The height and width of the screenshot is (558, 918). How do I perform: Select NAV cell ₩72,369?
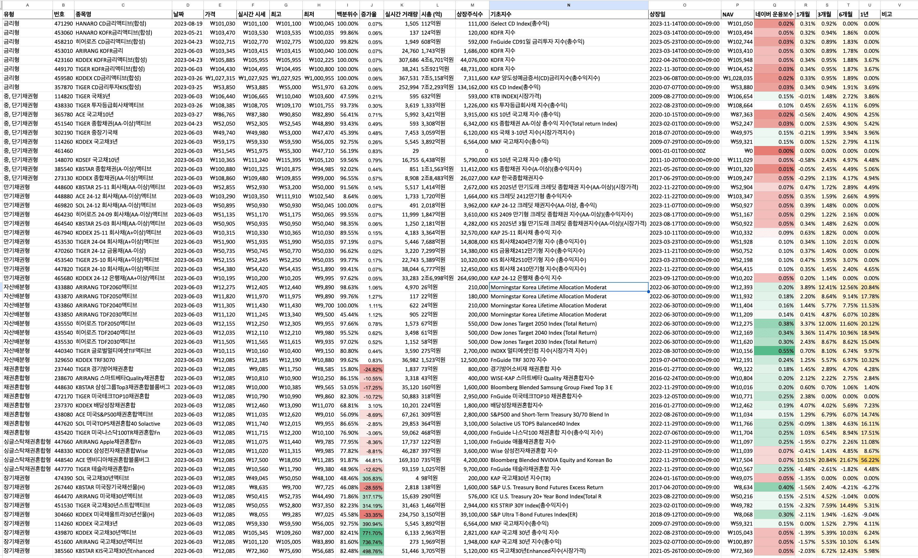[x=737, y=551]
